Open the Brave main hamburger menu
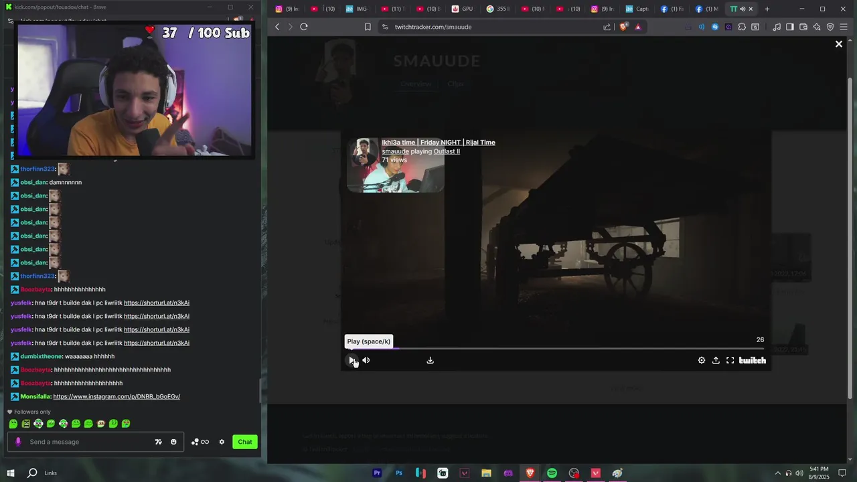The image size is (857, 482). click(x=844, y=27)
